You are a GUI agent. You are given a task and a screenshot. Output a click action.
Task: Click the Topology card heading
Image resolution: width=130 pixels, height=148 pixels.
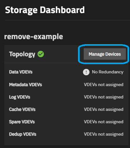pos(22,54)
